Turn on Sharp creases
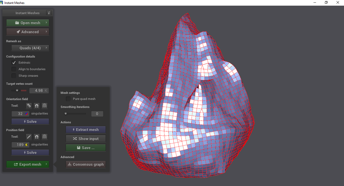The image size is (344, 186). pyautogui.click(x=14, y=75)
